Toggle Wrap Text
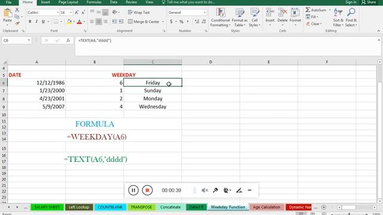Screen dimensions: 383x215 click(x=139, y=13)
